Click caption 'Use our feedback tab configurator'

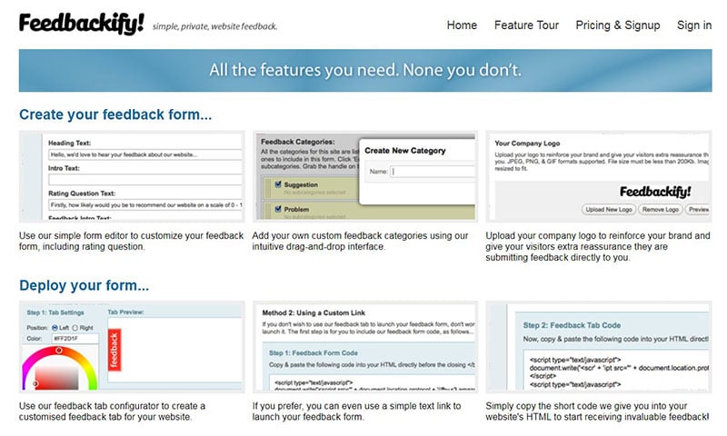[x=112, y=411]
